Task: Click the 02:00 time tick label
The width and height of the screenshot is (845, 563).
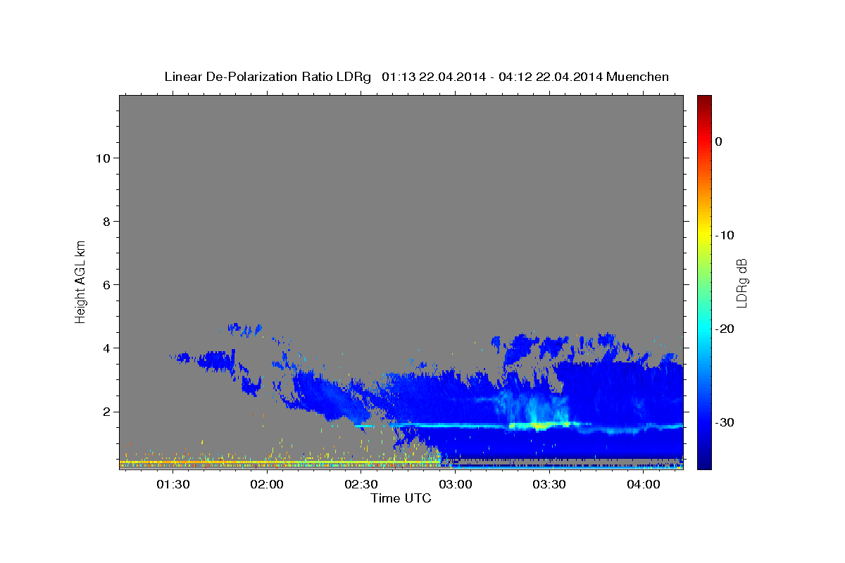Action: tap(267, 484)
